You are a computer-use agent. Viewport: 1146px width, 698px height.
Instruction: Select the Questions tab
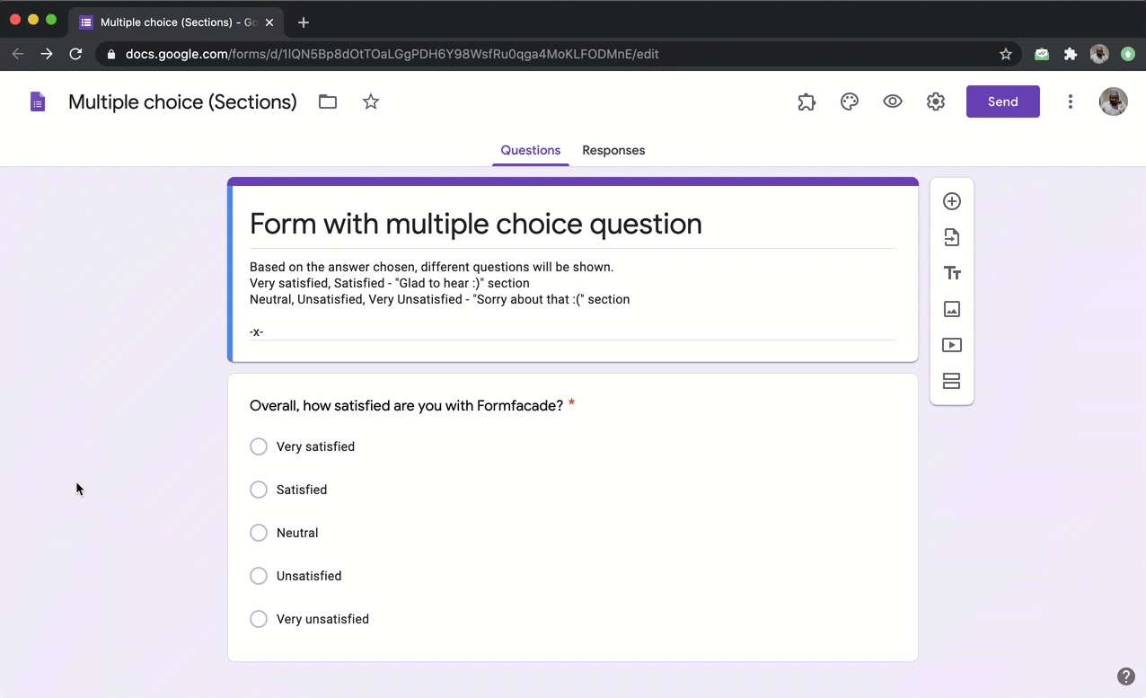pyautogui.click(x=530, y=150)
